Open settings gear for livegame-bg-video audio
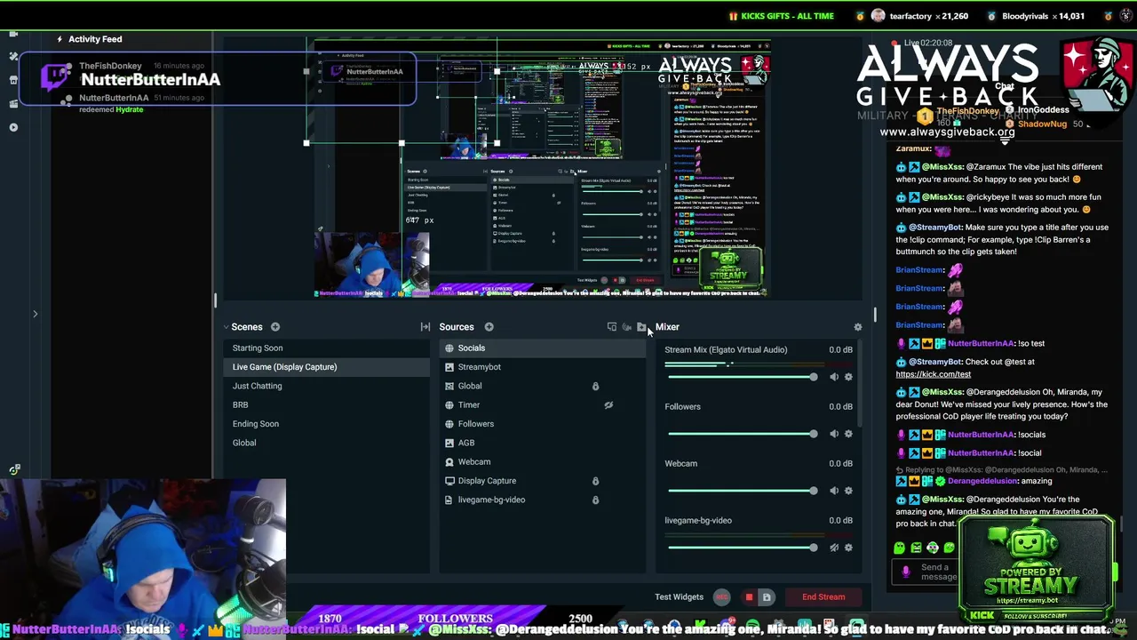The width and height of the screenshot is (1137, 640). coord(848,548)
